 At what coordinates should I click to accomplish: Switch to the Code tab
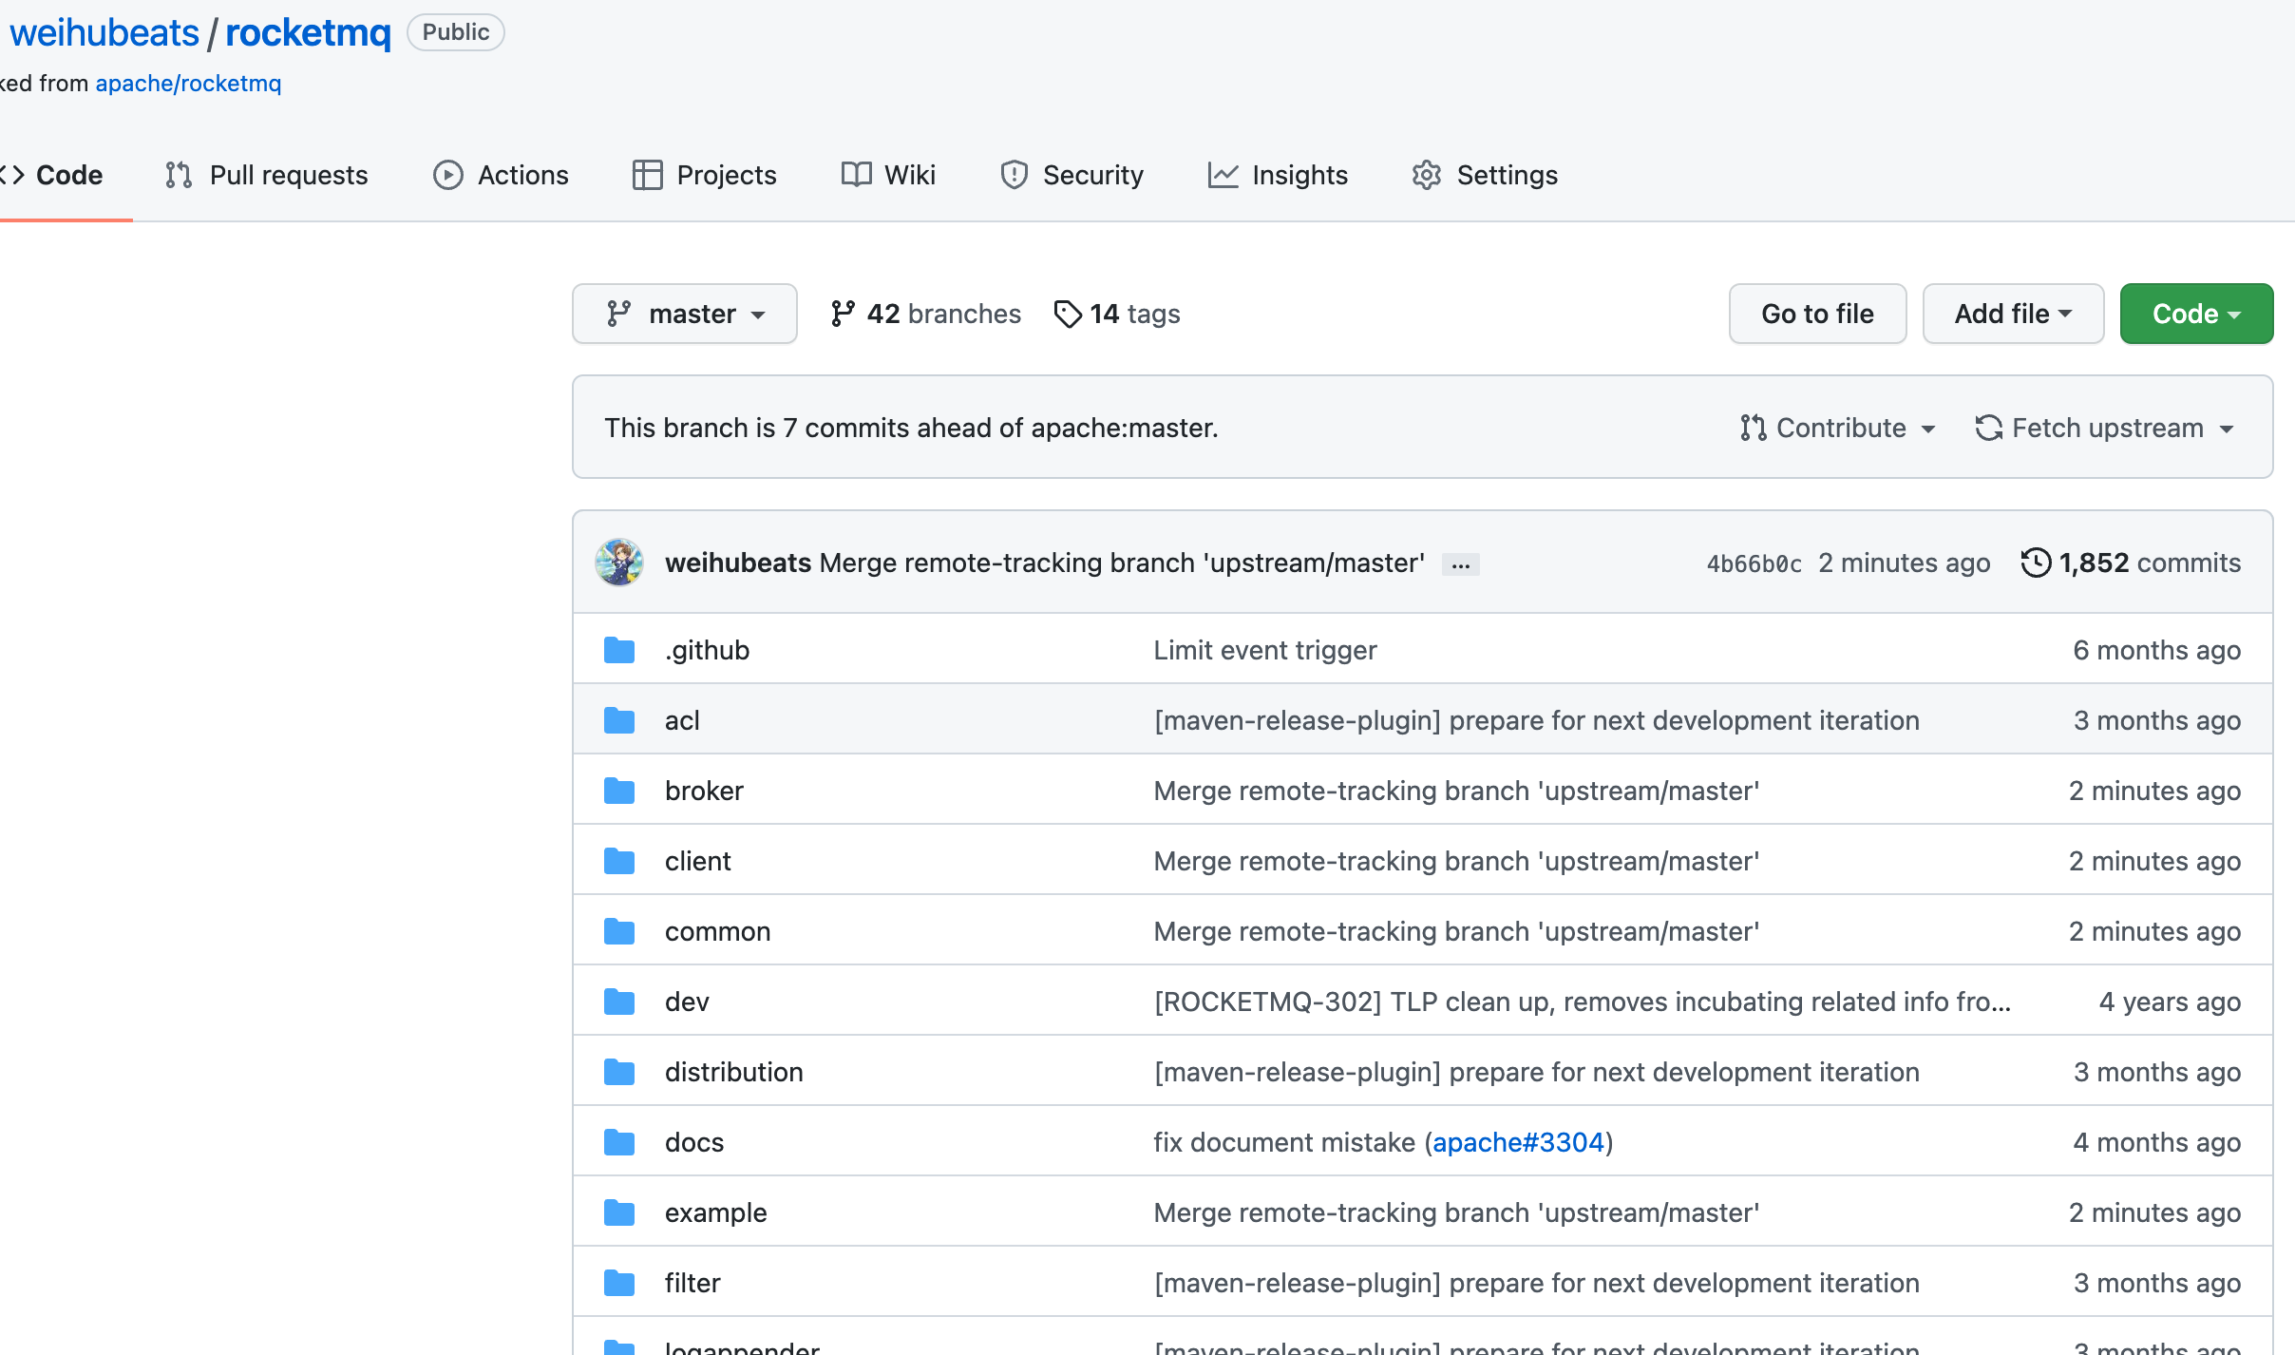click(55, 175)
